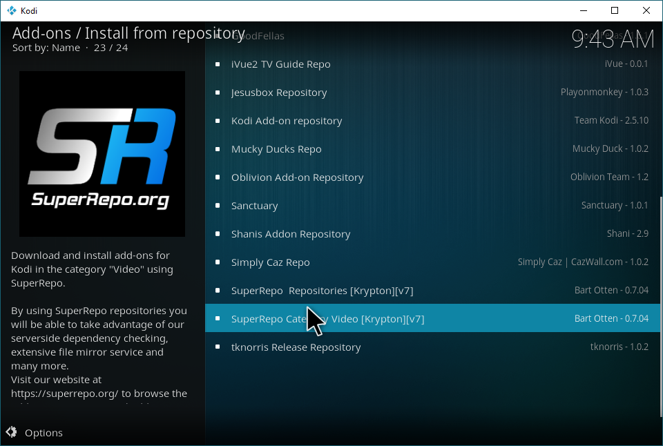Click the list scrollbar on right edge
This screenshot has height=446, width=663.
click(x=661, y=307)
